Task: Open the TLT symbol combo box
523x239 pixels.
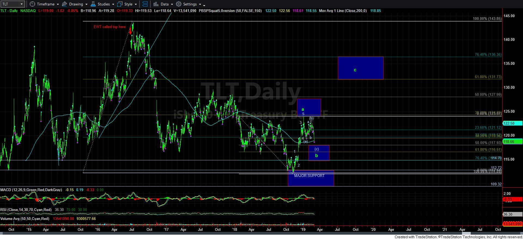Action: pos(13,4)
